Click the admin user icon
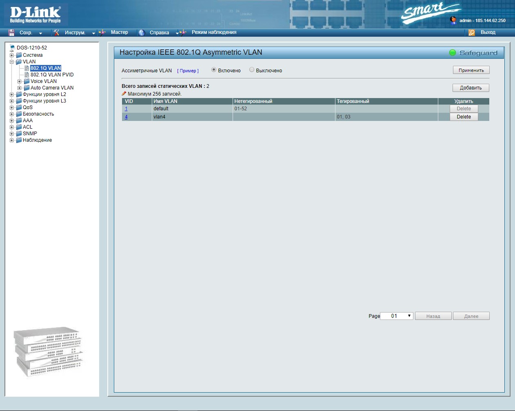Image resolution: width=515 pixels, height=411 pixels. pos(453,20)
